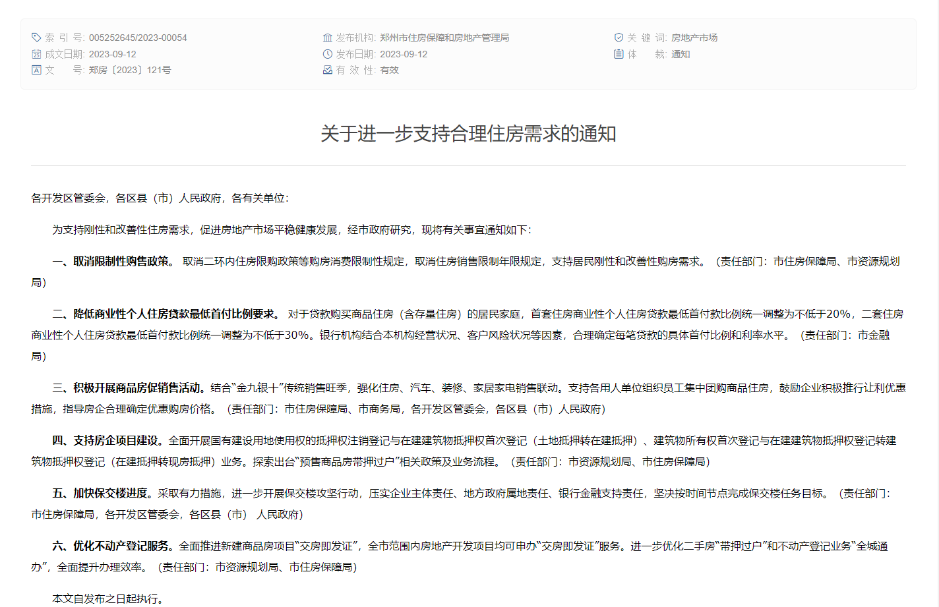The width and height of the screenshot is (939, 607).
Task: Click the tag icon beside 索引号
Action: [36, 38]
